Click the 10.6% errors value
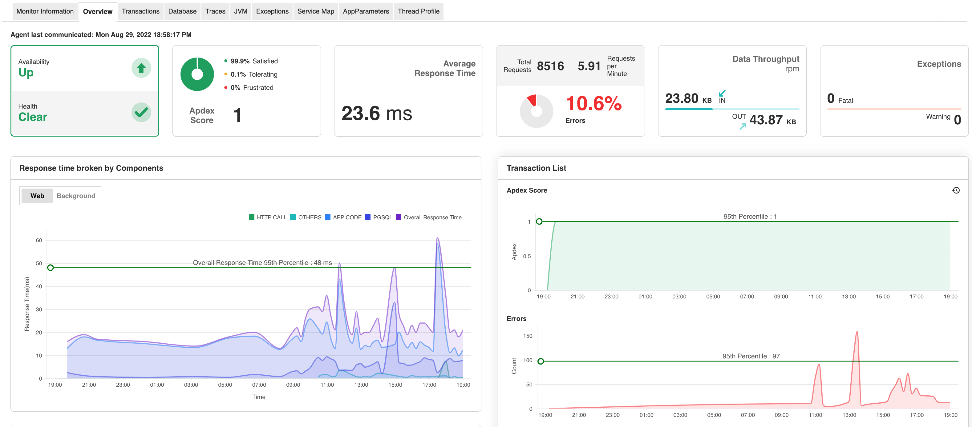Screen dimensions: 972x427 (593, 104)
